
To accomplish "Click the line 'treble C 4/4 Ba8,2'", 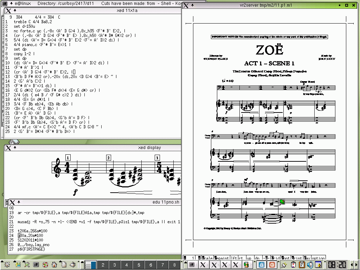I will coord(33,22).
